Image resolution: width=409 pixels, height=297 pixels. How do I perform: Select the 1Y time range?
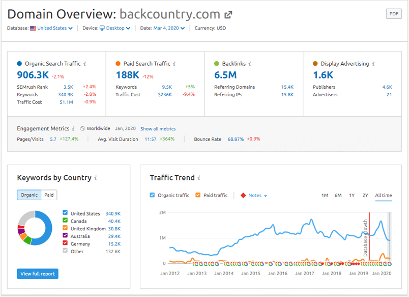pyautogui.click(x=352, y=196)
